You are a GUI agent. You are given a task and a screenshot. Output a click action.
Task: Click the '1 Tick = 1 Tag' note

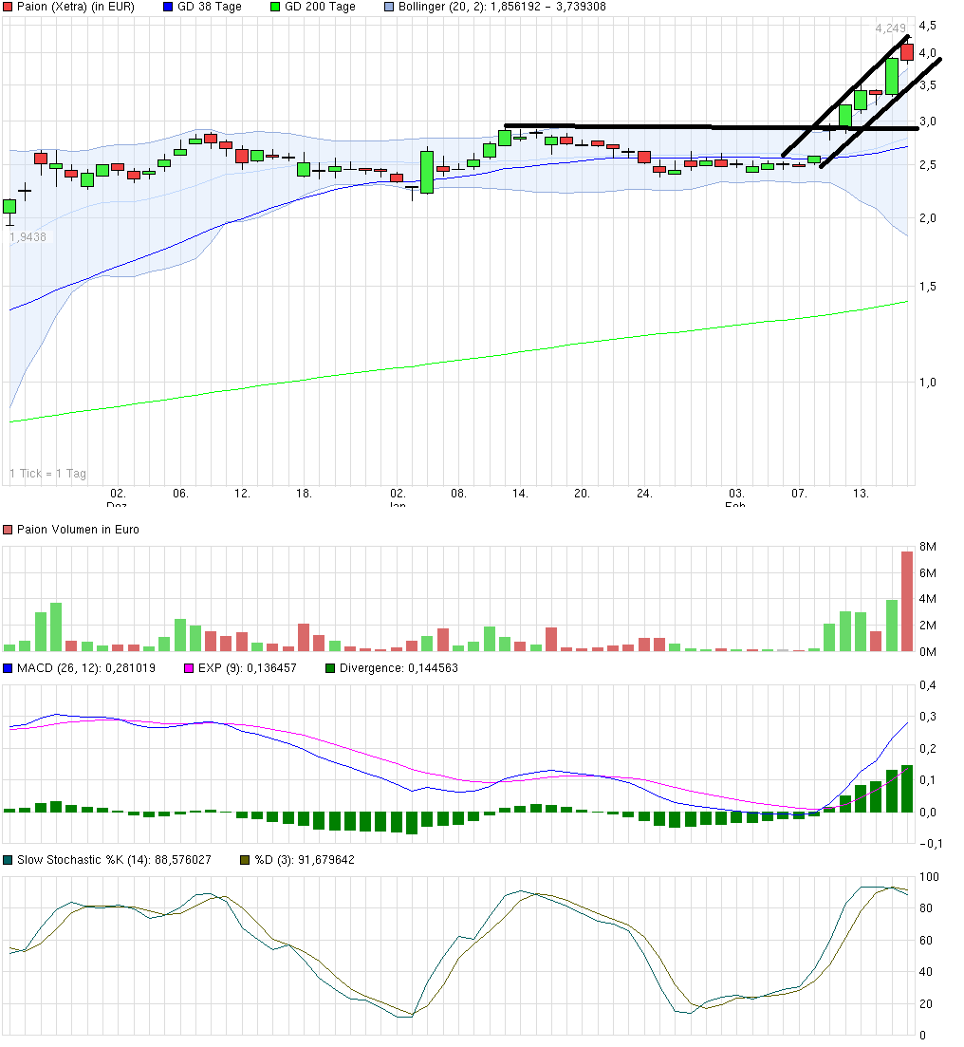[47, 474]
